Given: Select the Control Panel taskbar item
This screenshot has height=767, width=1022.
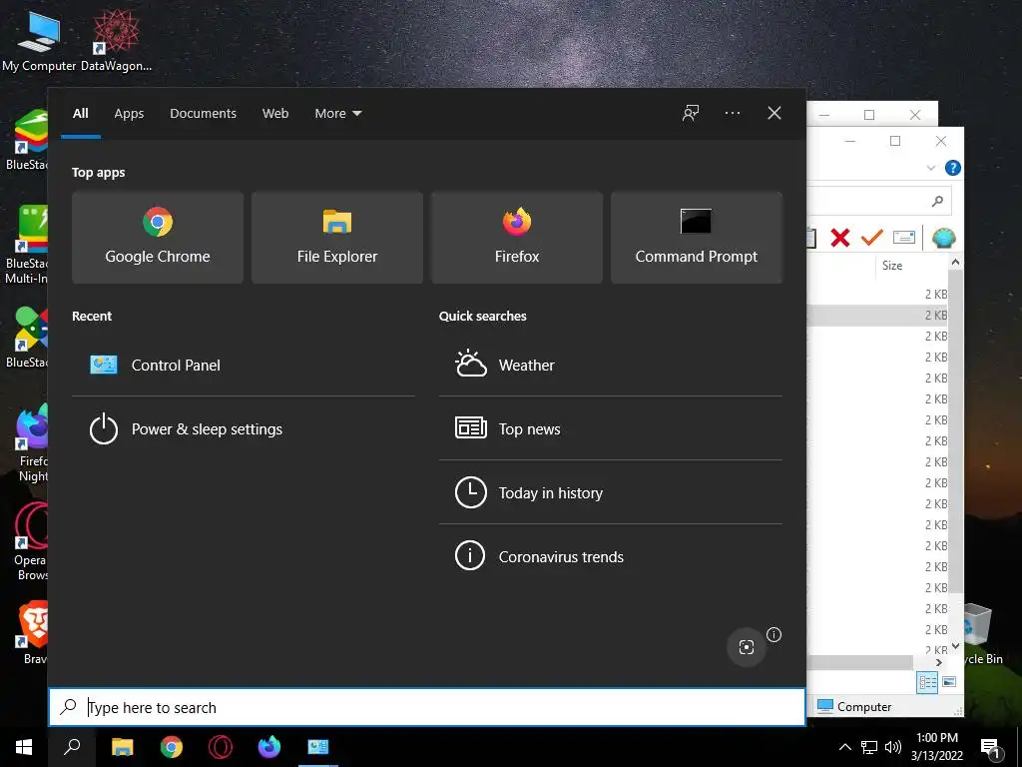Looking at the screenshot, I should tap(318, 747).
